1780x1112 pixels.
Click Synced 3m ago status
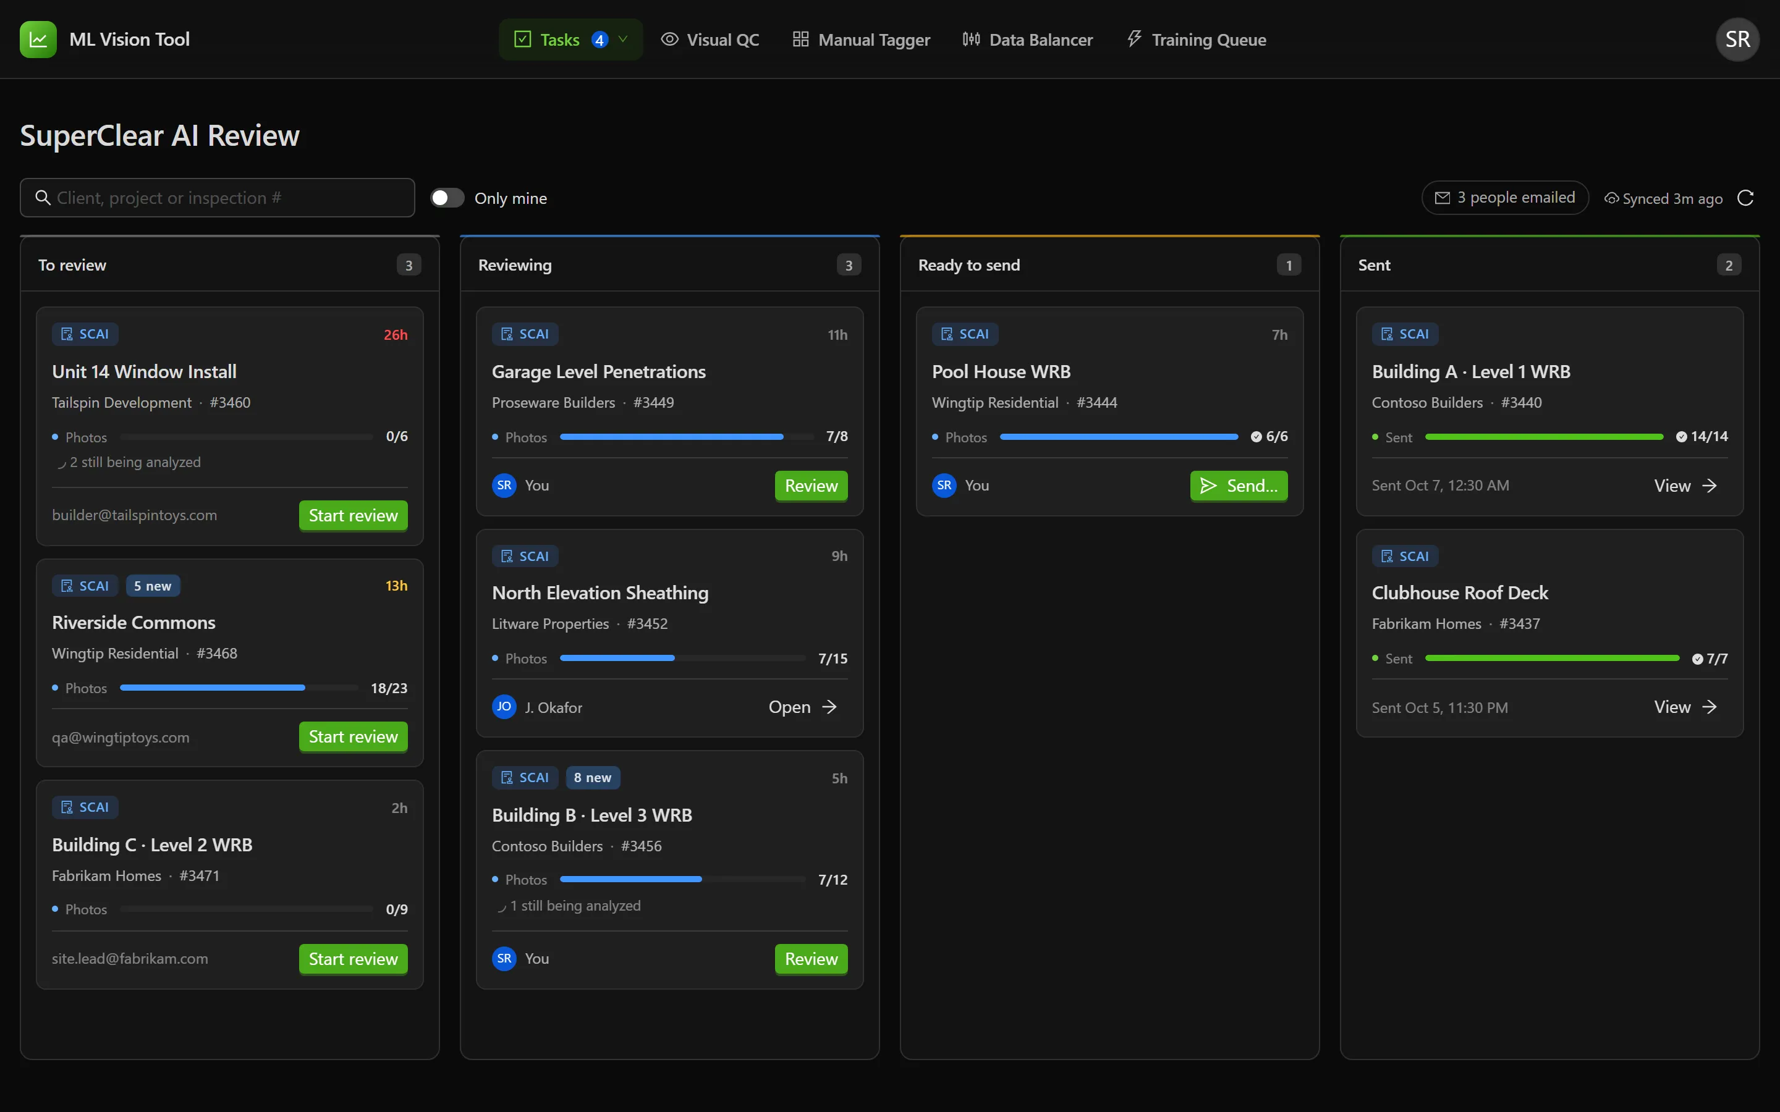tap(1663, 198)
